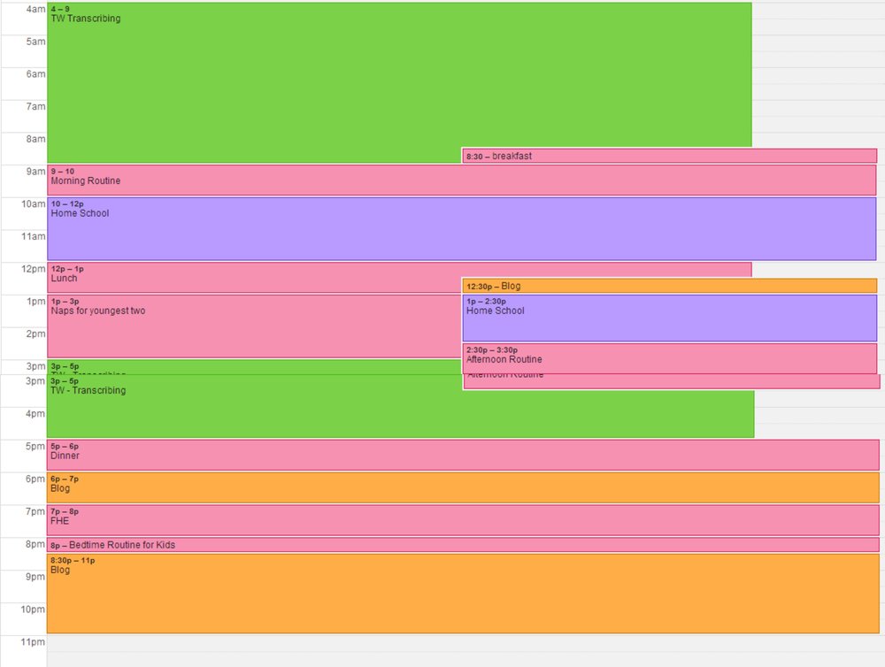
Task: Click the 10–12p Home School event
Action: point(460,228)
